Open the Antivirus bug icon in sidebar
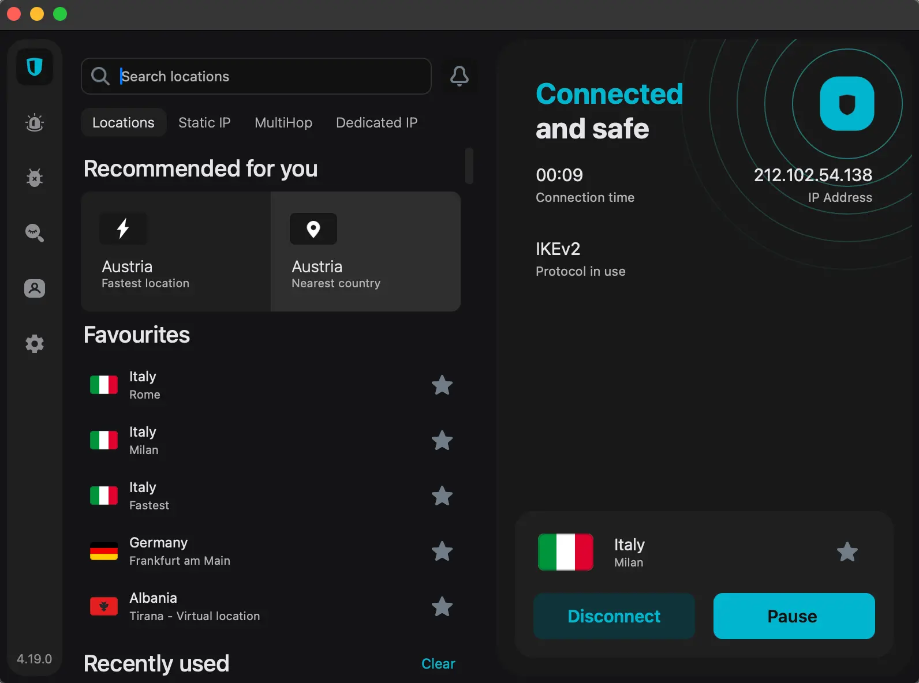This screenshot has height=683, width=919. click(x=35, y=178)
